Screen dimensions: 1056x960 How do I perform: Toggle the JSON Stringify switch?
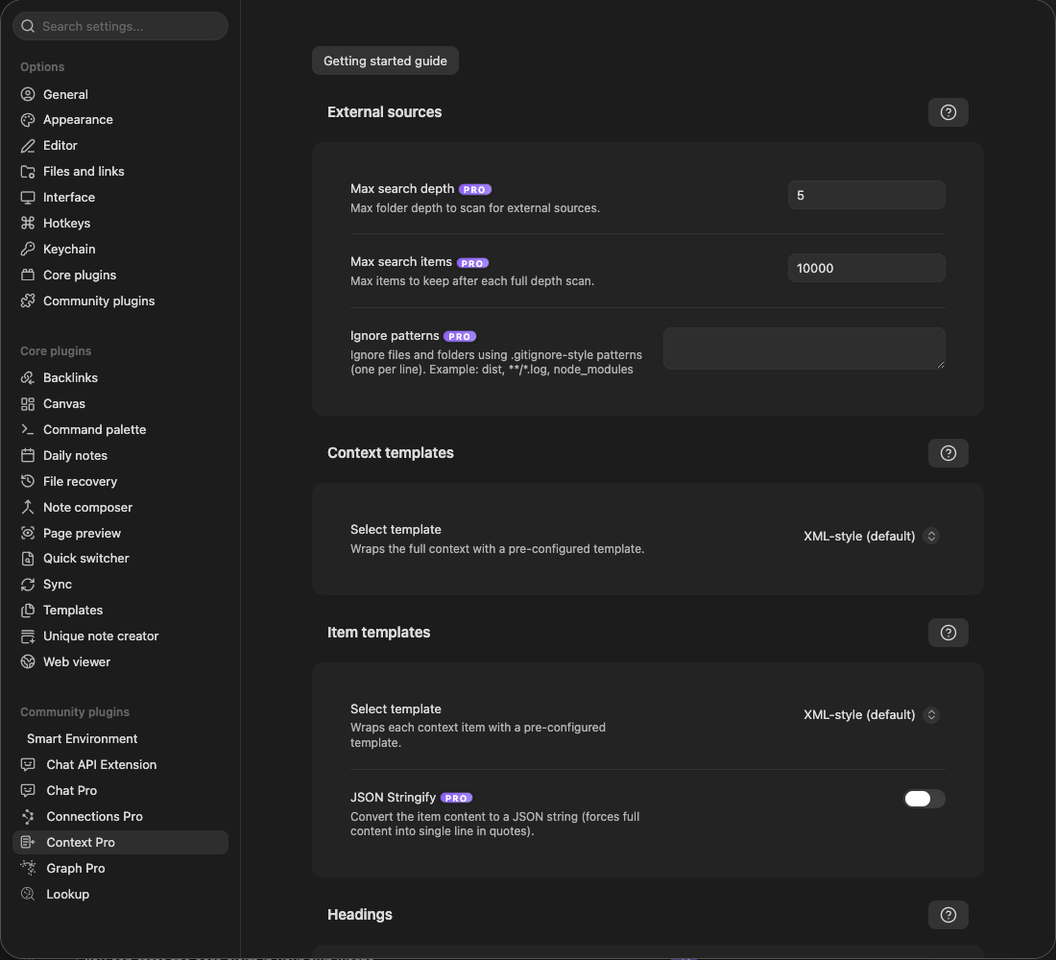click(x=924, y=799)
